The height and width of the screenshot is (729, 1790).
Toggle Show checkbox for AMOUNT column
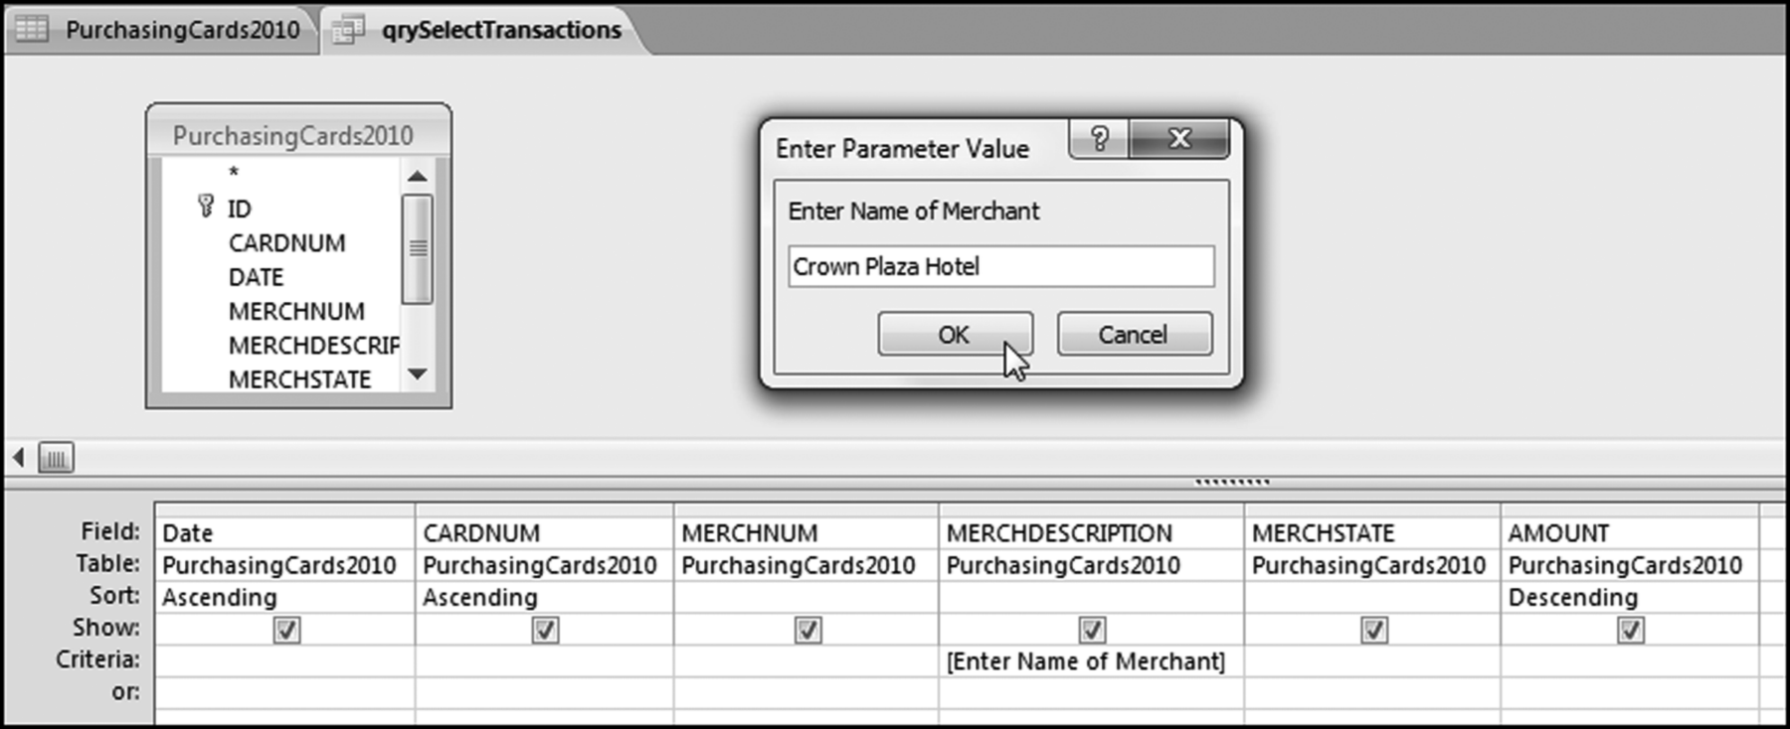[x=1630, y=630]
